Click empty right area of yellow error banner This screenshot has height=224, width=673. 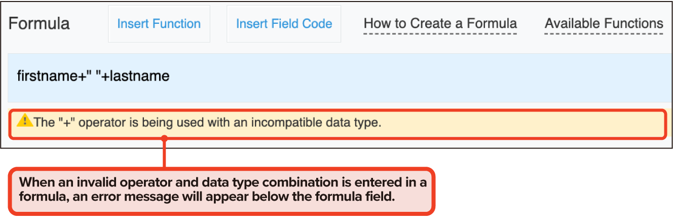tap(532, 123)
